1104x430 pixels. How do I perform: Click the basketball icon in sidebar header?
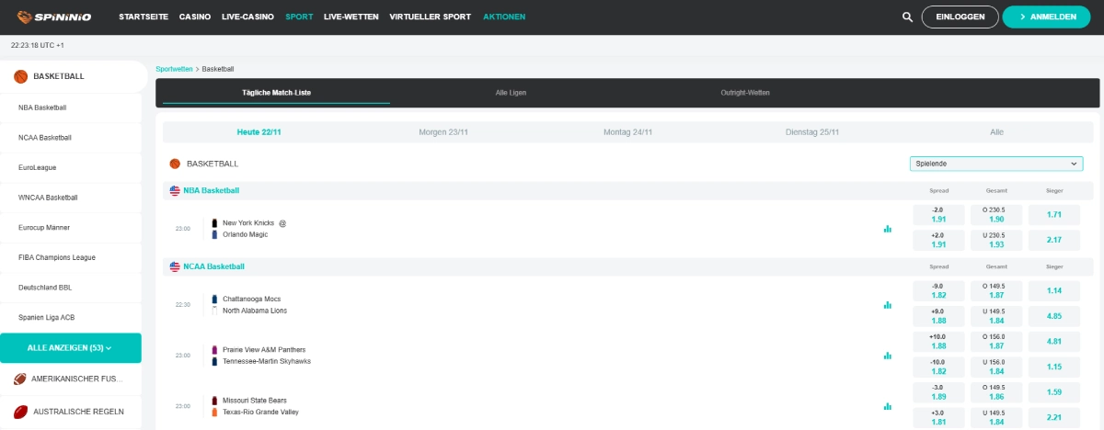click(20, 76)
